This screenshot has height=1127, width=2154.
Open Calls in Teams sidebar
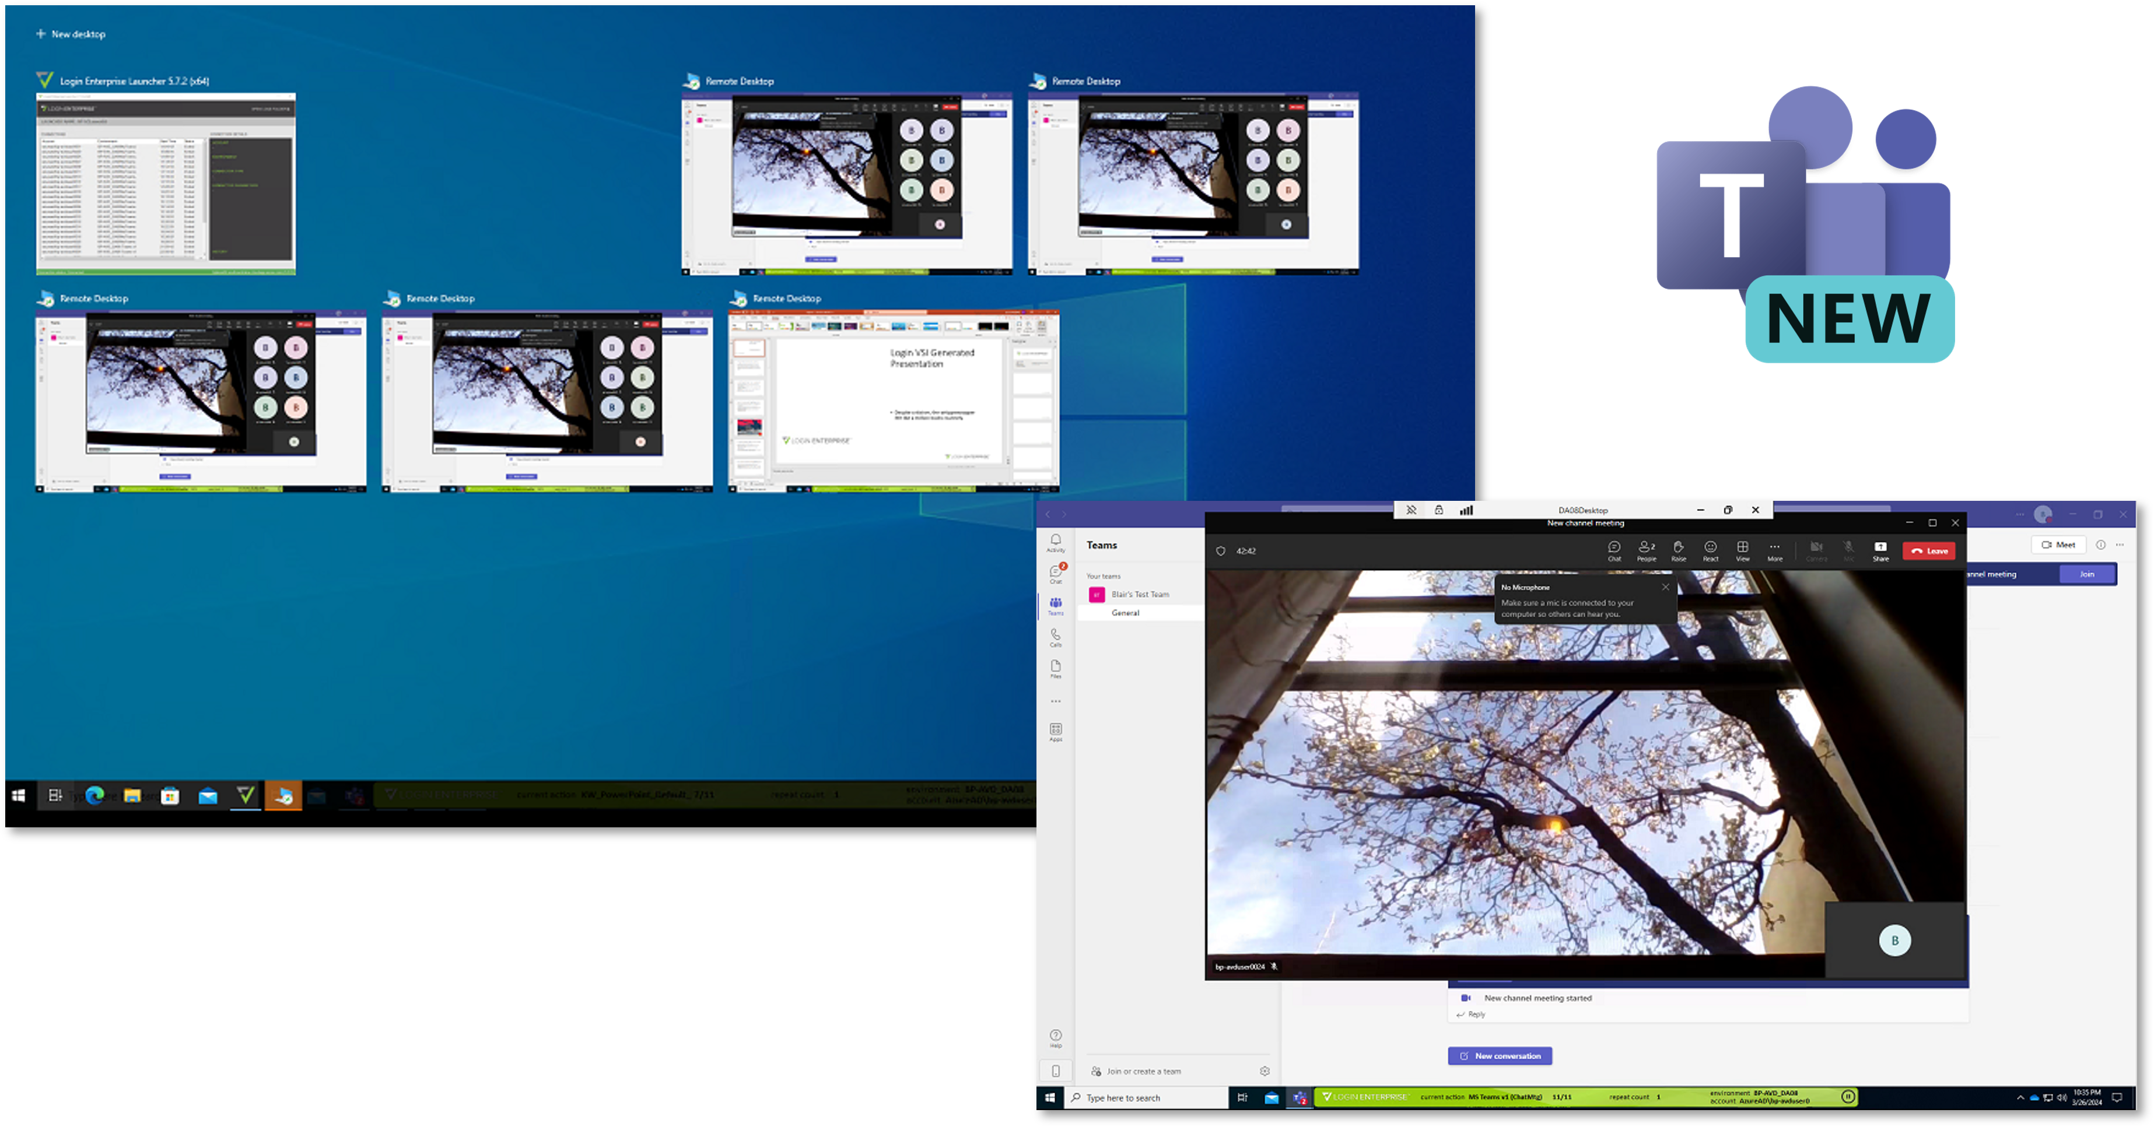(1055, 637)
